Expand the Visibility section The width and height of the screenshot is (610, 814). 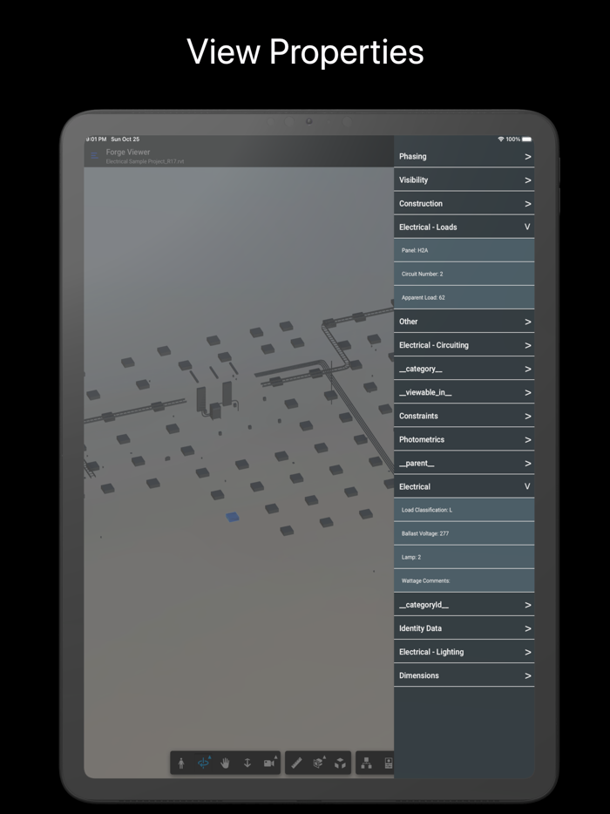tap(464, 180)
